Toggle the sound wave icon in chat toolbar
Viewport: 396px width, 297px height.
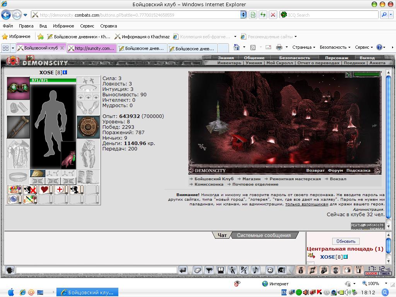click(256, 270)
